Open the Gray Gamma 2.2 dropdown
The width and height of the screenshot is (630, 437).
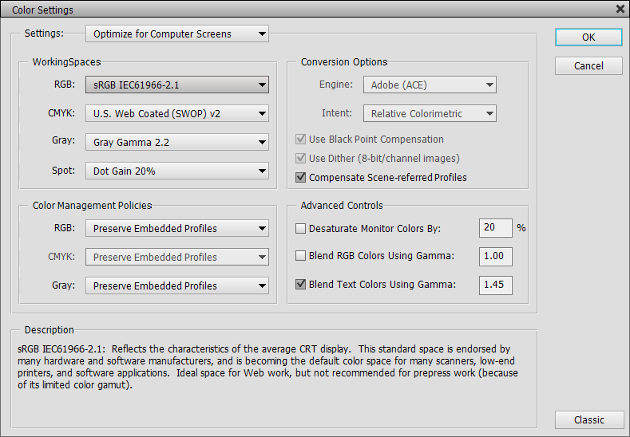(176, 142)
